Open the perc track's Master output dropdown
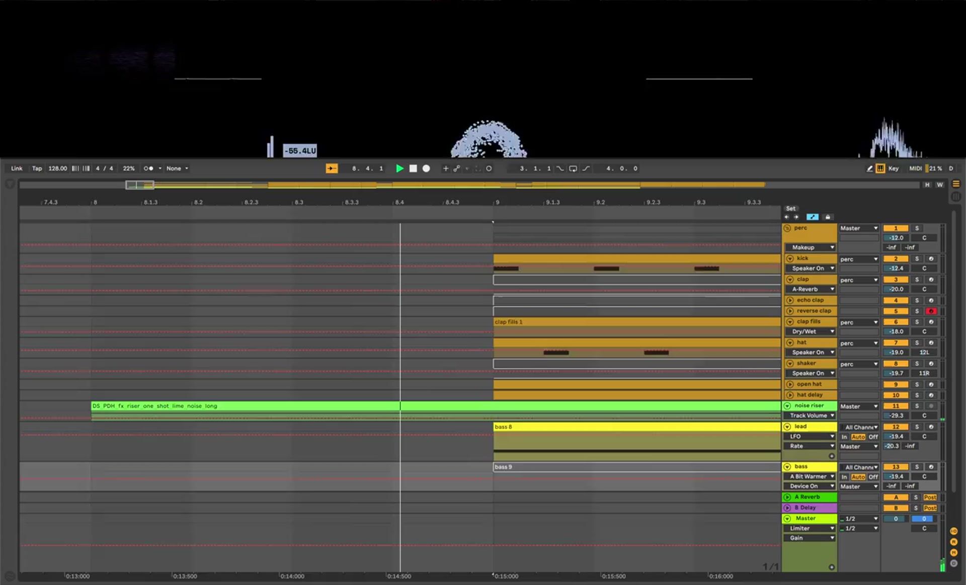 (x=859, y=228)
